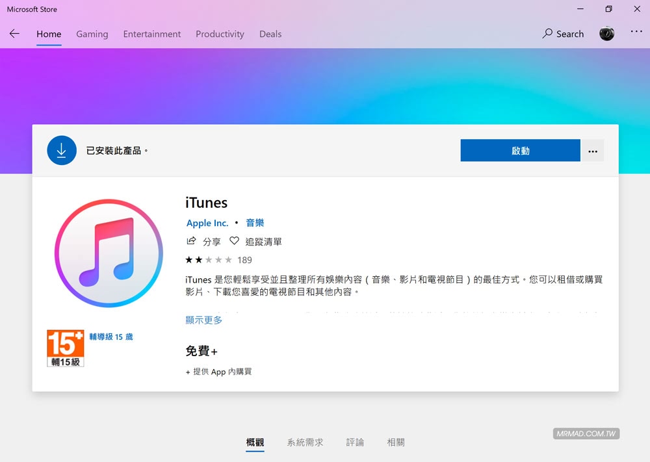Click the user profile avatar icon
Viewport: 650px width, 462px height.
click(606, 33)
